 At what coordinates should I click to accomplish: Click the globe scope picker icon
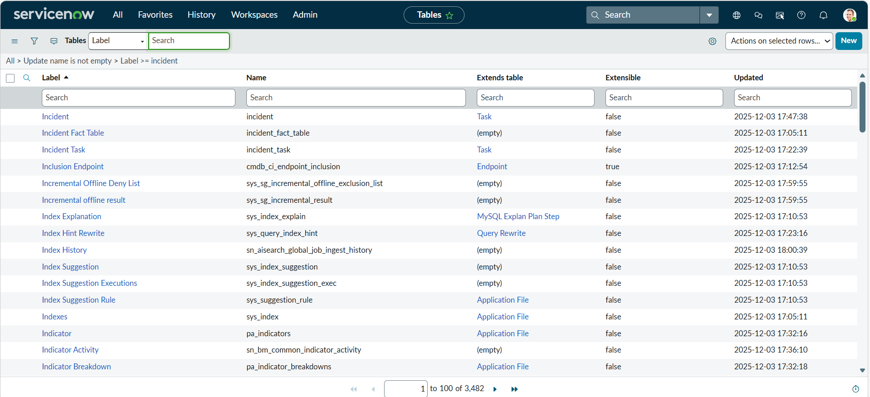pyautogui.click(x=737, y=15)
